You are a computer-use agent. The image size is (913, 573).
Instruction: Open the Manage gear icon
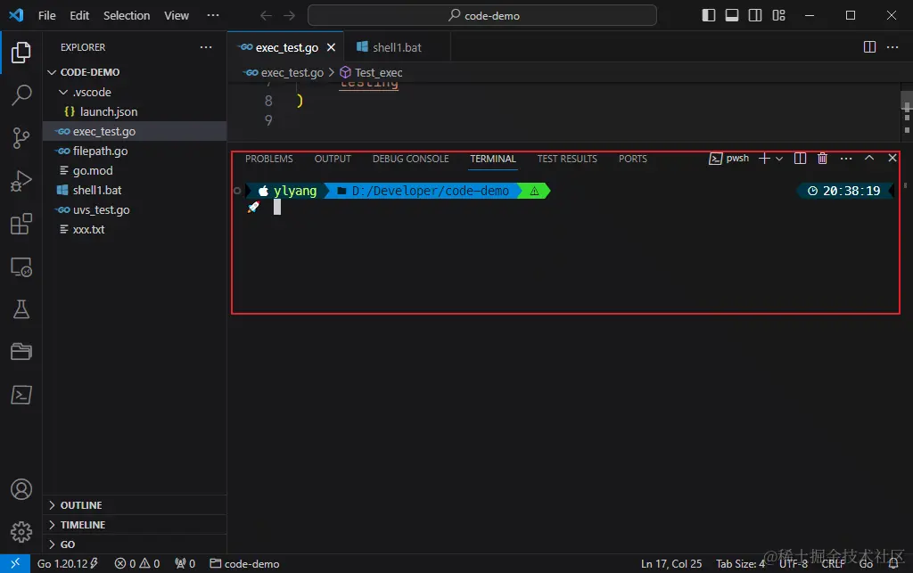[x=21, y=532]
